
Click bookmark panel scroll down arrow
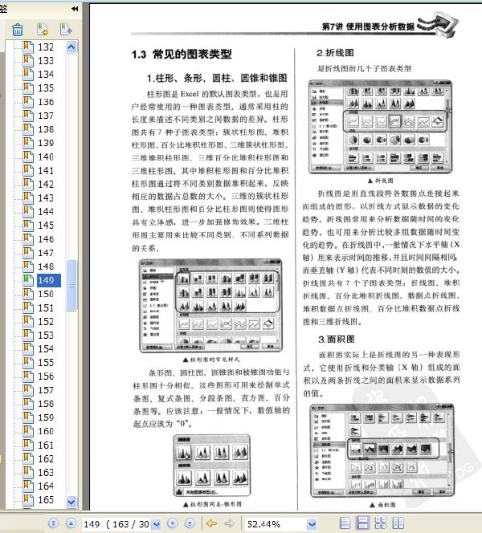click(x=71, y=502)
